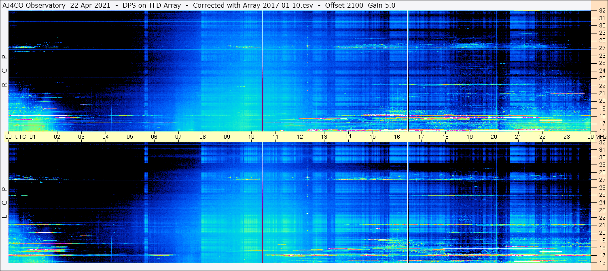Screen dimensions: 608x271
Task: Click '27' frequency label in upper RCP scale
Action: pyautogui.click(x=602, y=48)
